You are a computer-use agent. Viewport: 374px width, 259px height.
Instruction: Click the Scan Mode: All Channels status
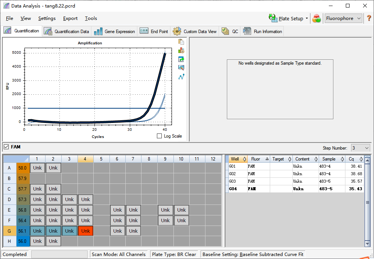coord(119,254)
